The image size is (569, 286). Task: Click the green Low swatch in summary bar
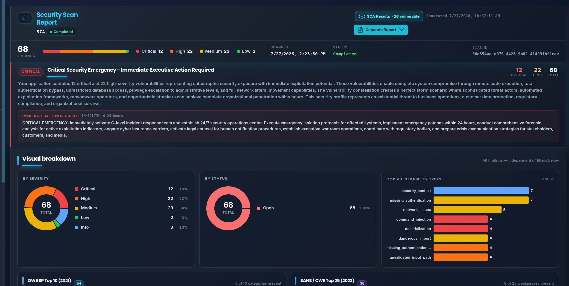[238, 51]
